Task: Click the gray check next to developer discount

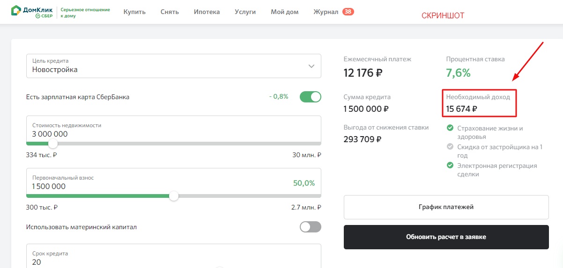Action: (450, 146)
